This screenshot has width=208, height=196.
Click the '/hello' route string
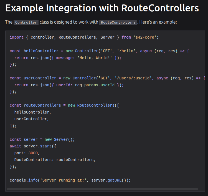[126, 51]
